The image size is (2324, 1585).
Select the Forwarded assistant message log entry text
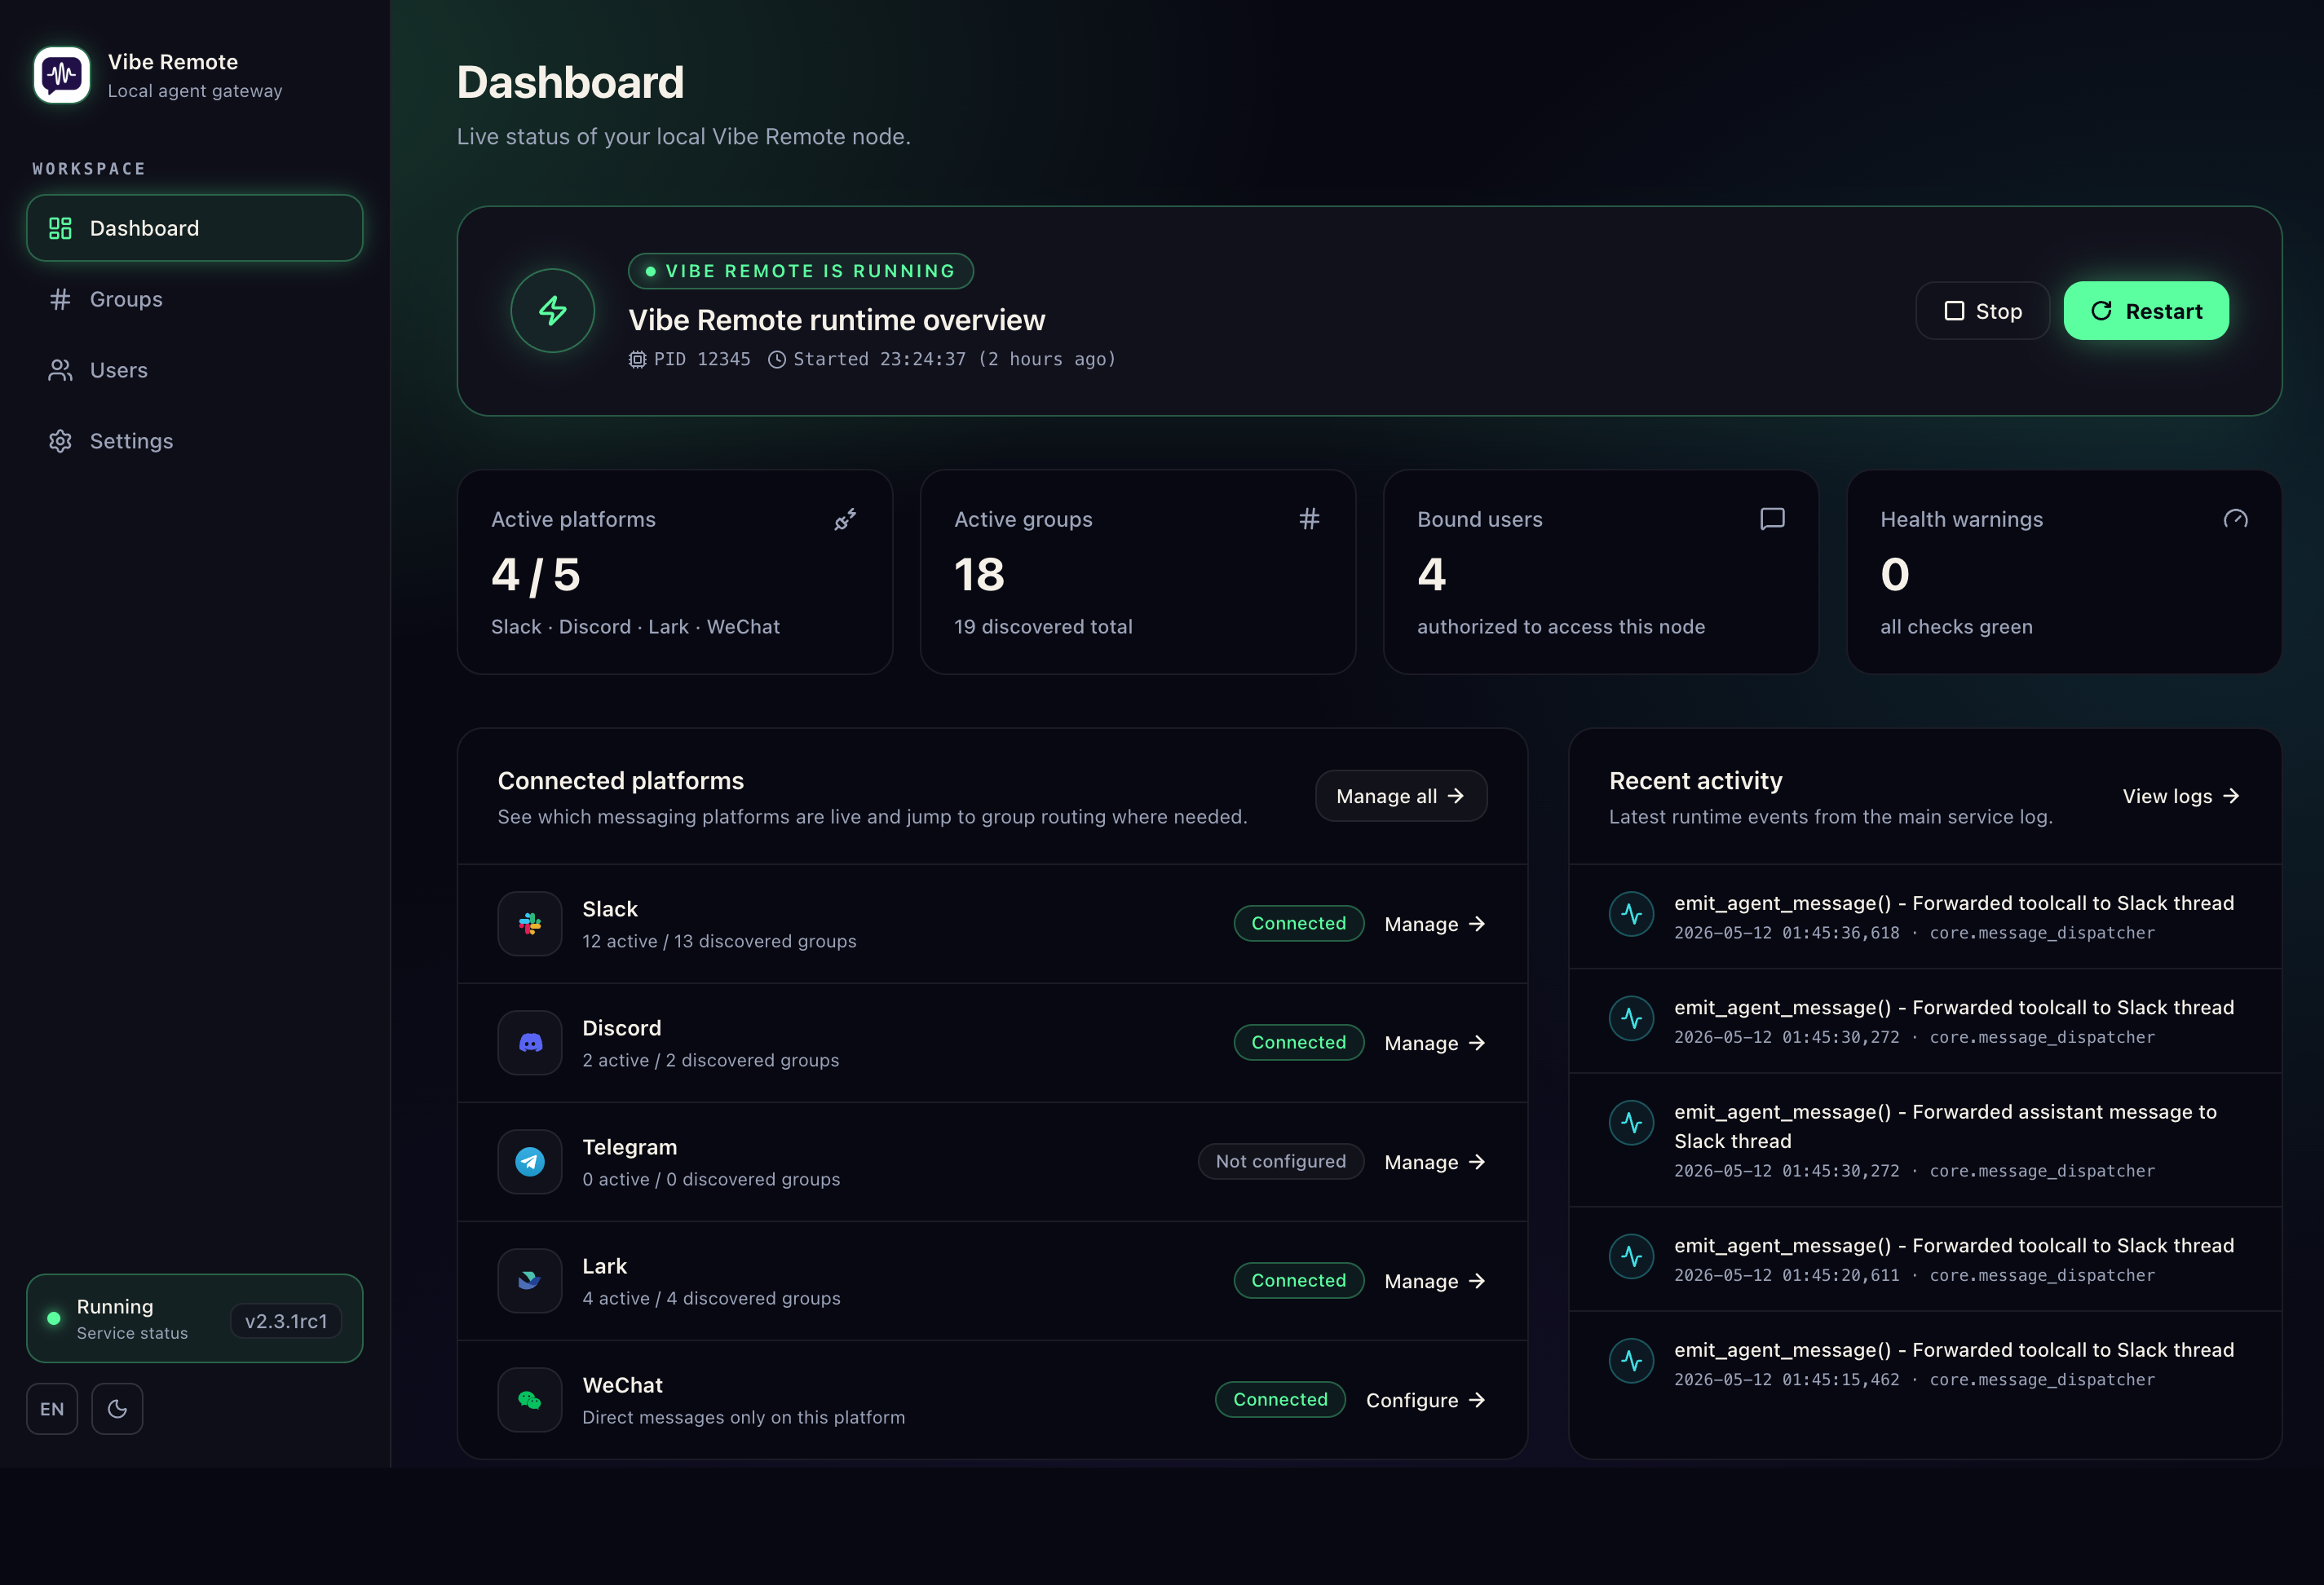(1946, 1126)
